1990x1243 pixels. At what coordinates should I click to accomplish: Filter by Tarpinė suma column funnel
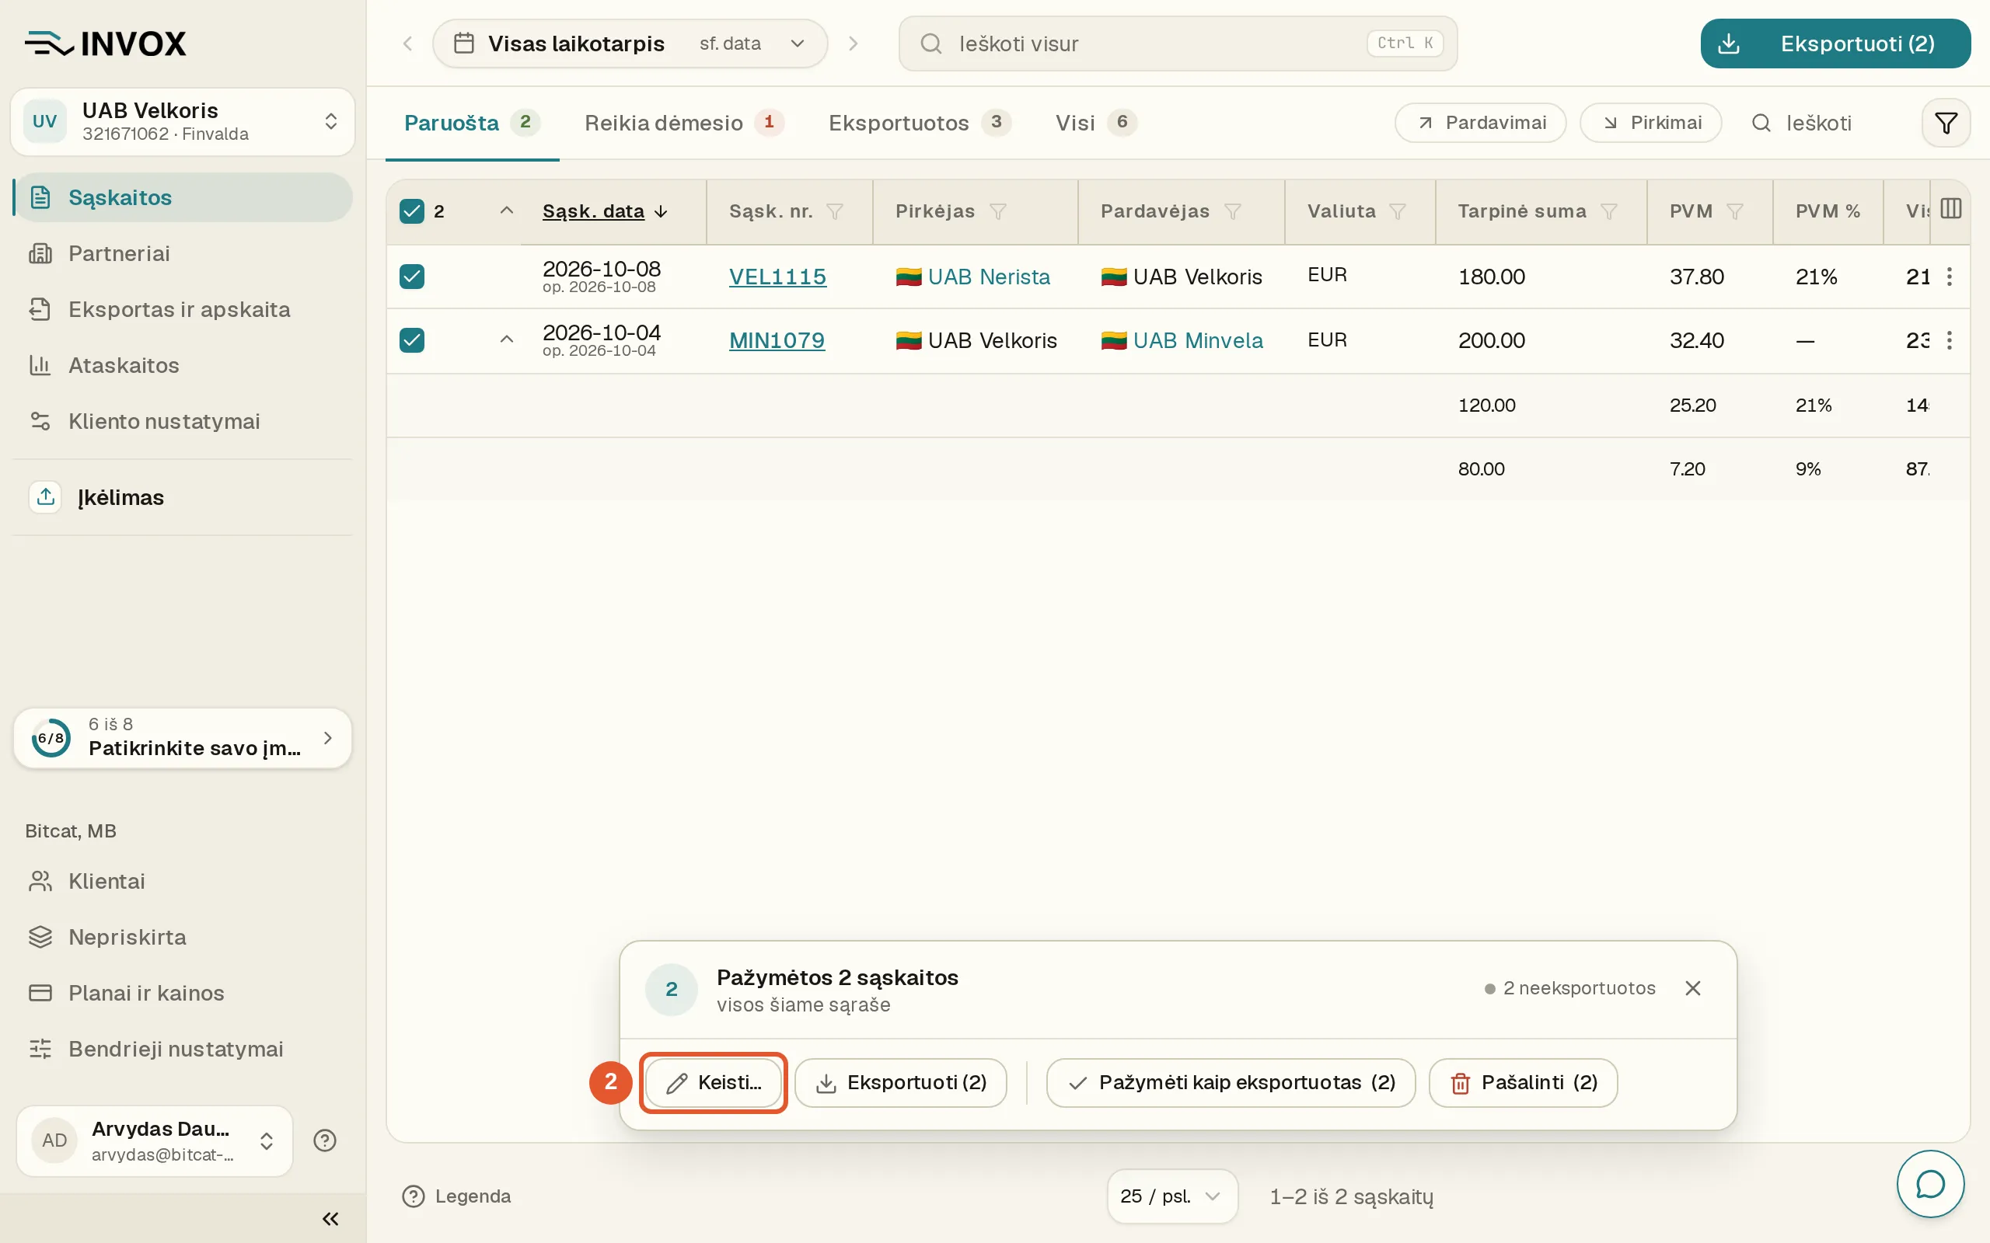tap(1608, 212)
